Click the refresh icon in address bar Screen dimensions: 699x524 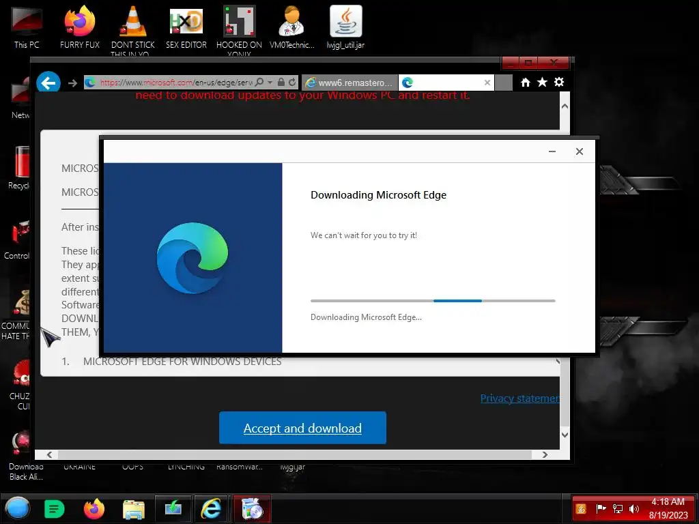292,82
